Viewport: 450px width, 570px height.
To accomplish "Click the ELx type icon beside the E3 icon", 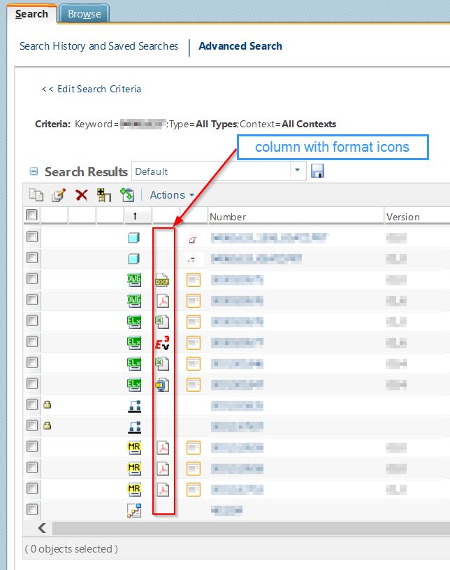I will pyautogui.click(x=134, y=343).
